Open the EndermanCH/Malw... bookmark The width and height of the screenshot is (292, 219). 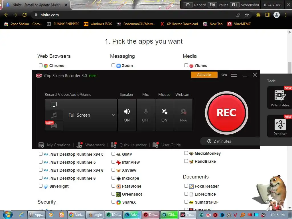(136, 24)
